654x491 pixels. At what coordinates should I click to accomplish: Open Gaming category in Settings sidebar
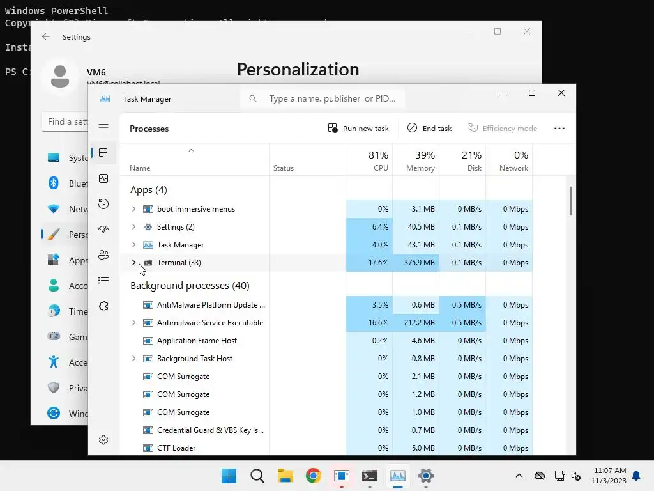click(x=68, y=336)
